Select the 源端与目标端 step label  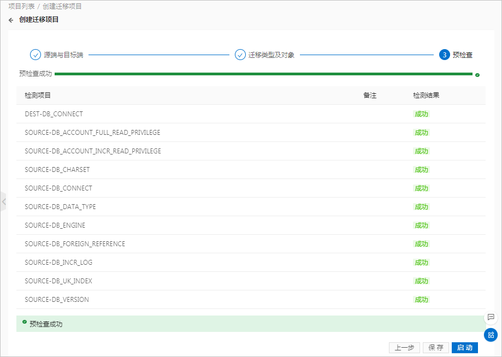tap(63, 55)
